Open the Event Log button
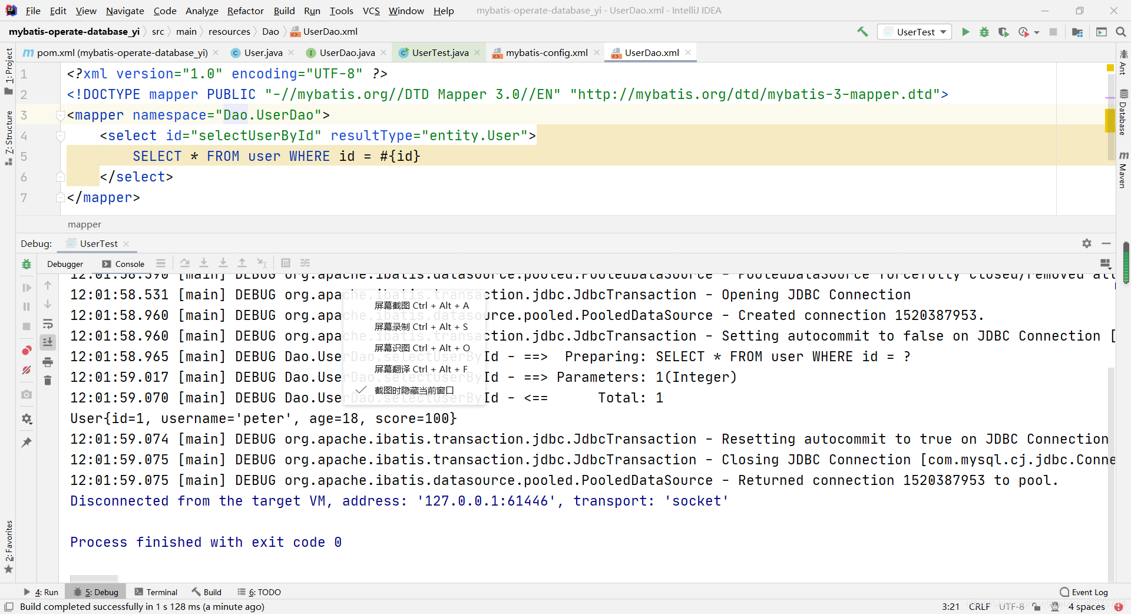The height and width of the screenshot is (614, 1131). click(1083, 592)
